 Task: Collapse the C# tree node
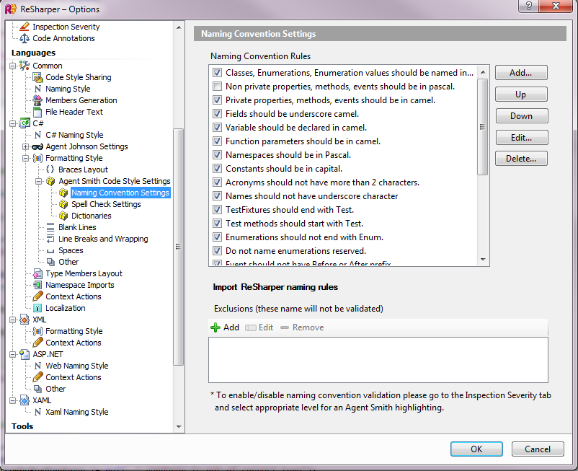(x=13, y=123)
